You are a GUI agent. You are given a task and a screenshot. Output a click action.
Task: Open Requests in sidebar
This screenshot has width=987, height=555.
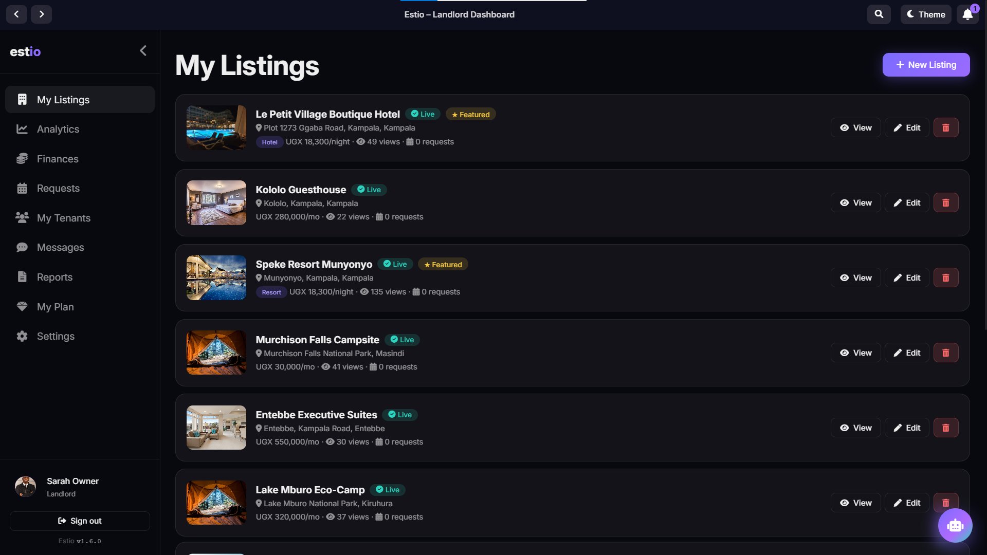click(x=80, y=188)
